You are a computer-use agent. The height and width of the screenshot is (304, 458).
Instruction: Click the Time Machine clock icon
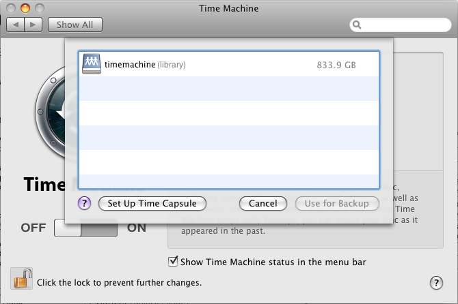pos(50,112)
